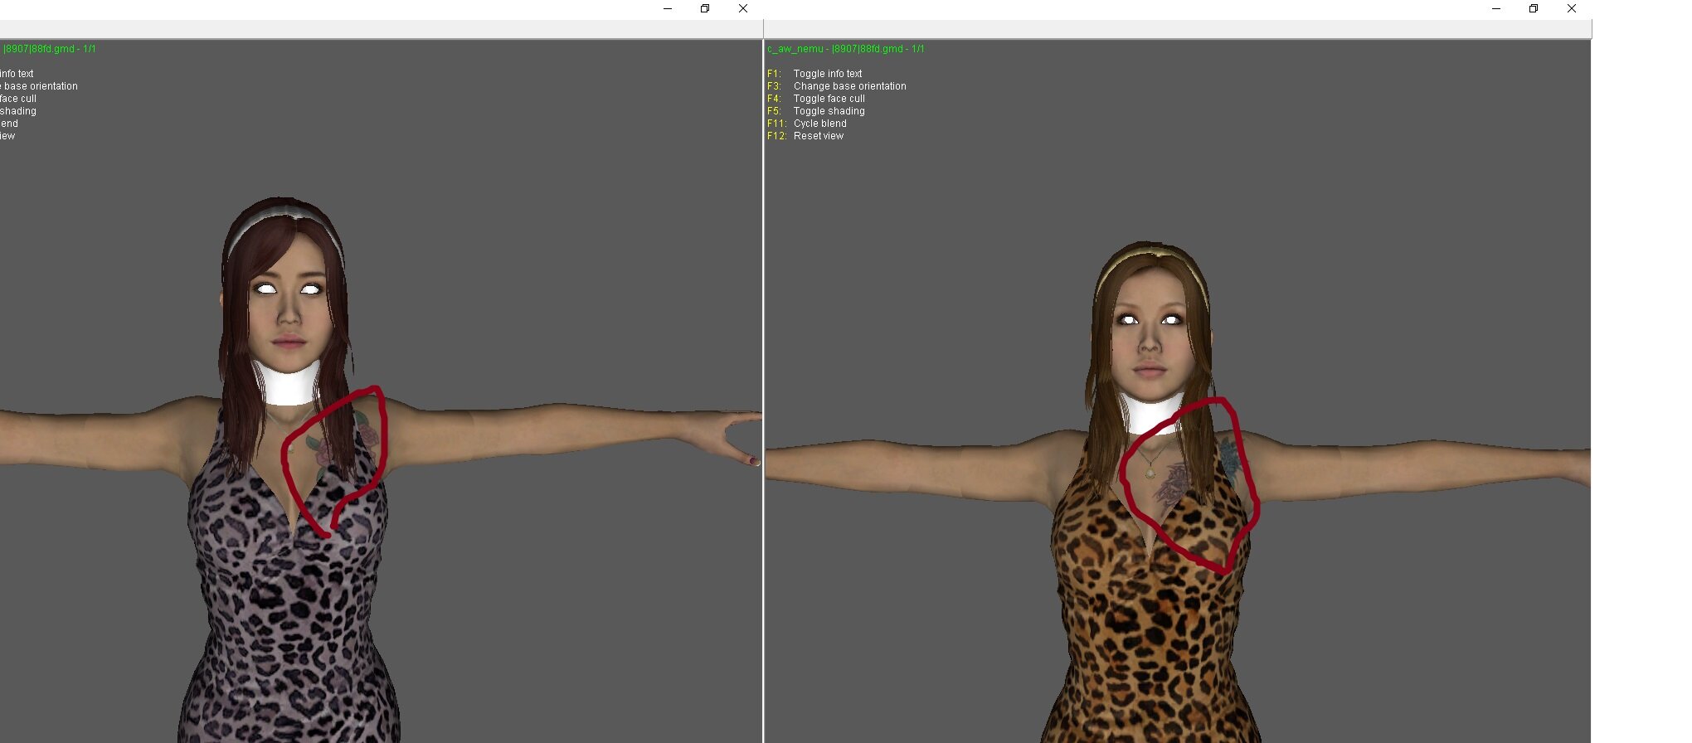The height and width of the screenshot is (743, 1692).
Task: Select the face of the right model
Action: (1150, 336)
